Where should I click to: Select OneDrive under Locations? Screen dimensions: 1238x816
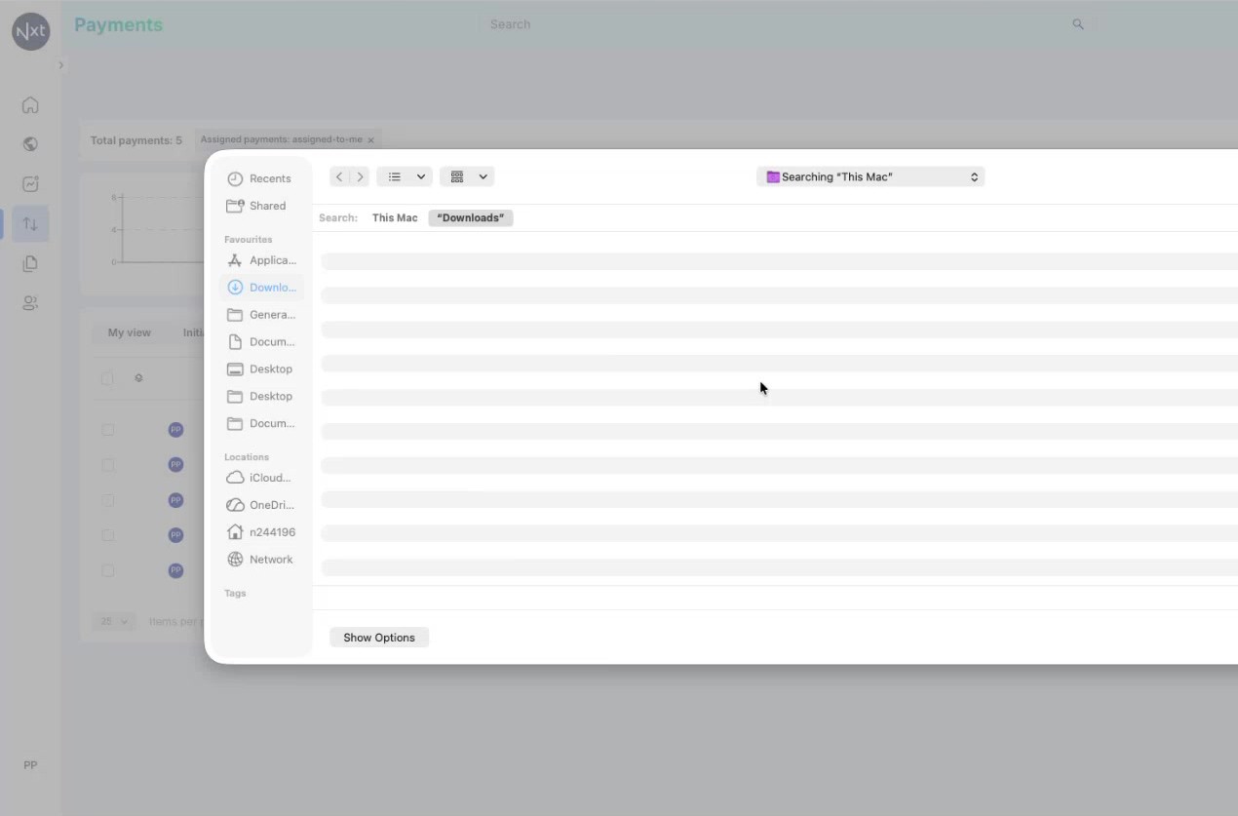click(260, 505)
